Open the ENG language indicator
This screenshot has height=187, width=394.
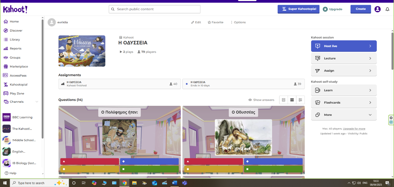click(x=365, y=183)
